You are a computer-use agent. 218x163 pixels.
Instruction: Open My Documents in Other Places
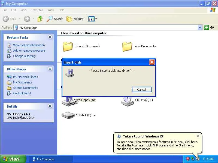(x=23, y=82)
